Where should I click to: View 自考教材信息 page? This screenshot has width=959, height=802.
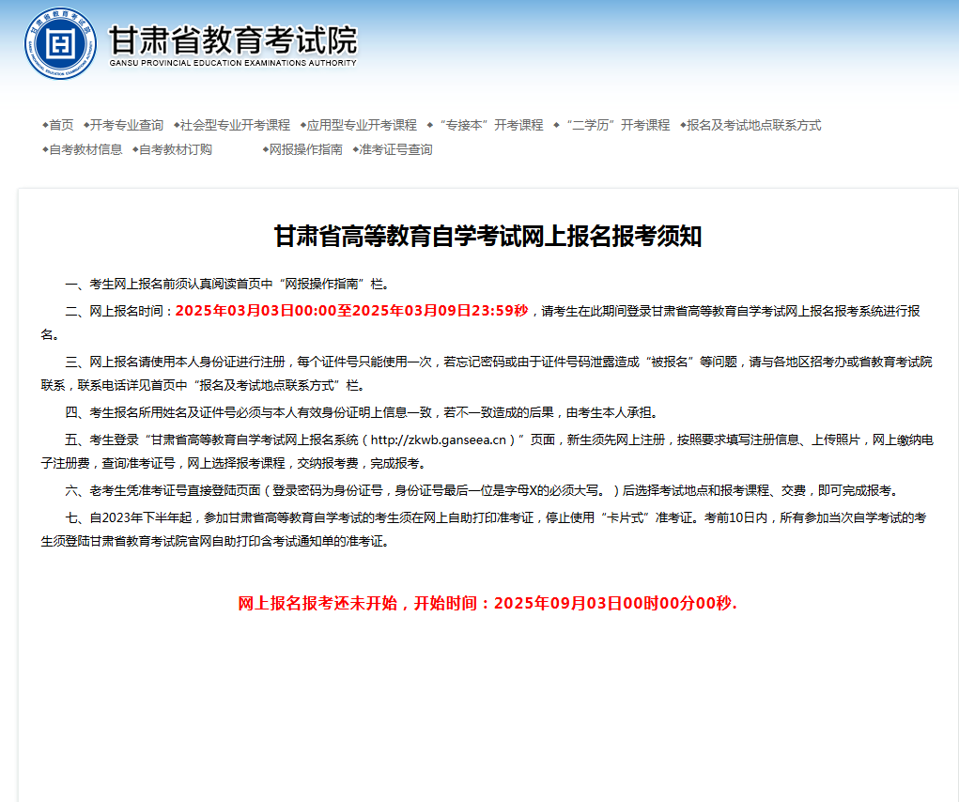85,149
